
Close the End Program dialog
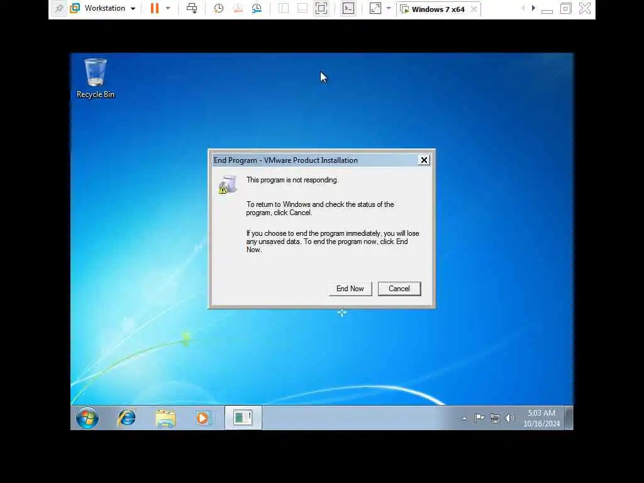coord(424,160)
